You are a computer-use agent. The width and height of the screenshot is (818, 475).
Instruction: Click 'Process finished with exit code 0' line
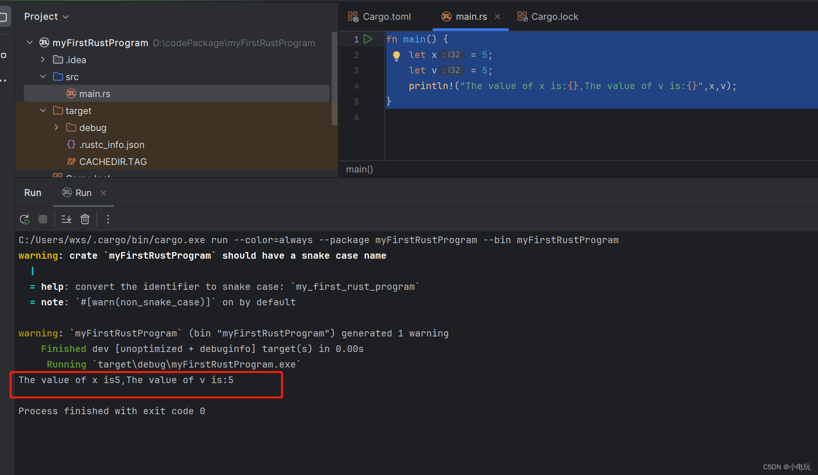pos(112,411)
